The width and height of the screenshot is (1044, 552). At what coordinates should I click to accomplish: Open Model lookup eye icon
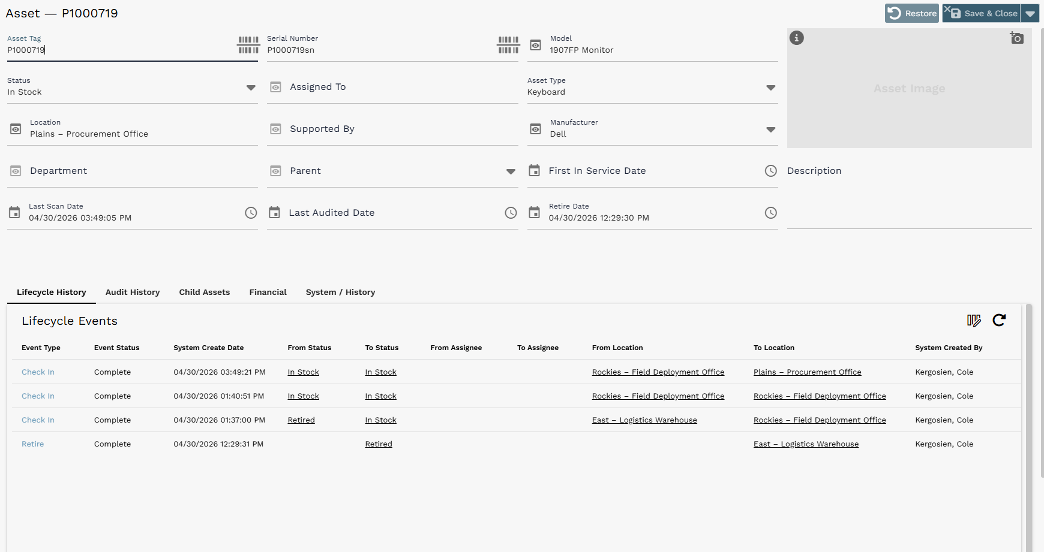pos(536,45)
